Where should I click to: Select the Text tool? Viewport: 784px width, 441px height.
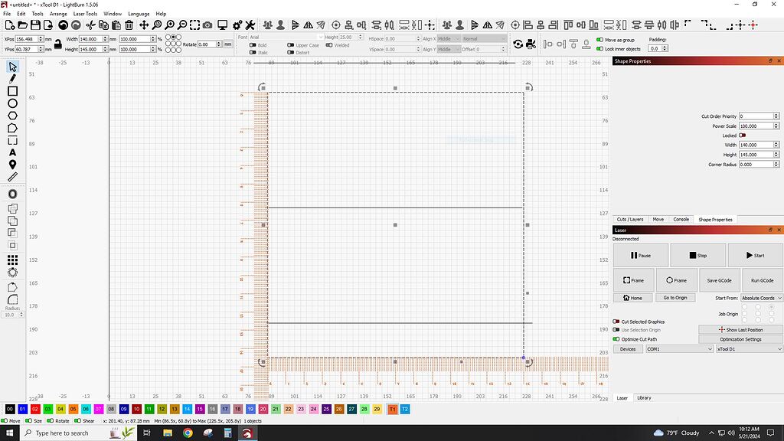(11, 152)
